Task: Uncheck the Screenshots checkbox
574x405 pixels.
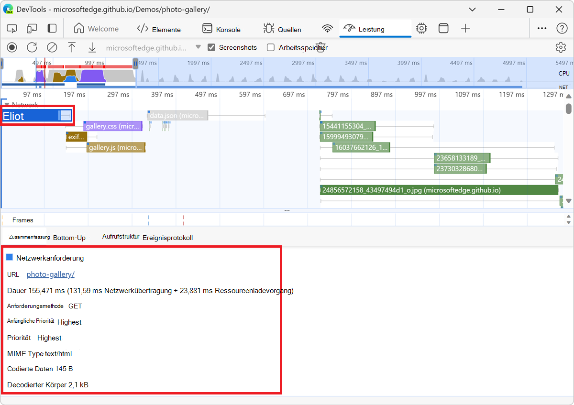Action: pos(211,47)
